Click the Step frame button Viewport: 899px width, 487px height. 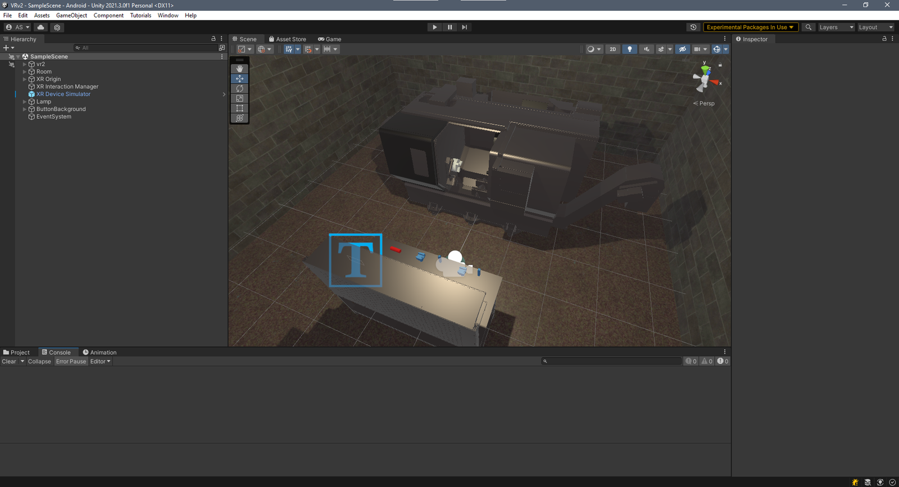pos(464,27)
